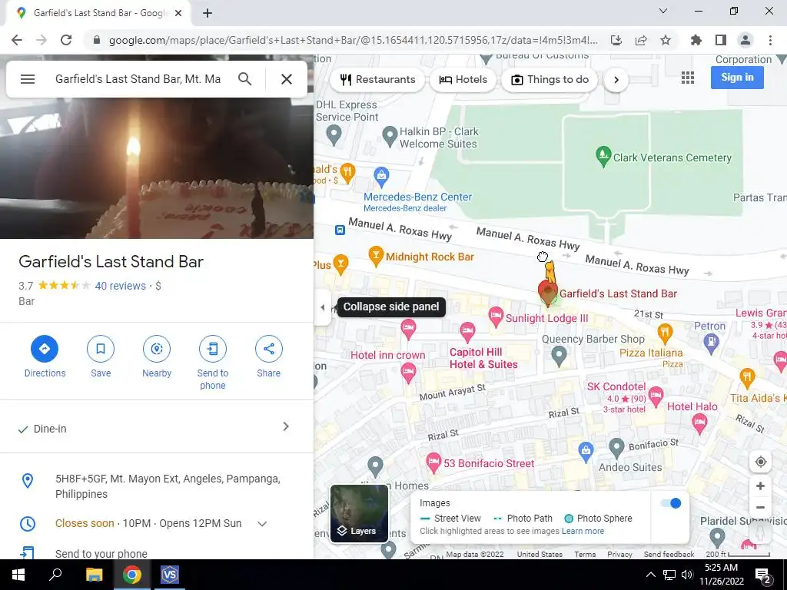Toggle the Images street view switch
Image resolution: width=787 pixels, height=590 pixels.
pos(672,503)
